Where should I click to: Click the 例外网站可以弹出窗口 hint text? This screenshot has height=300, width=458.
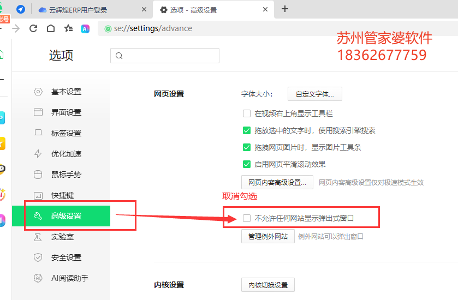331,236
